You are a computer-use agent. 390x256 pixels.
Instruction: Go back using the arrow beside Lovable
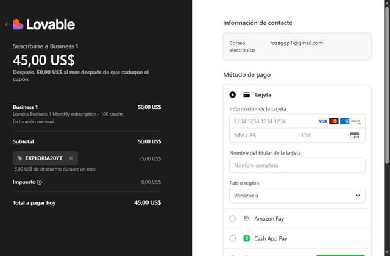point(7,24)
